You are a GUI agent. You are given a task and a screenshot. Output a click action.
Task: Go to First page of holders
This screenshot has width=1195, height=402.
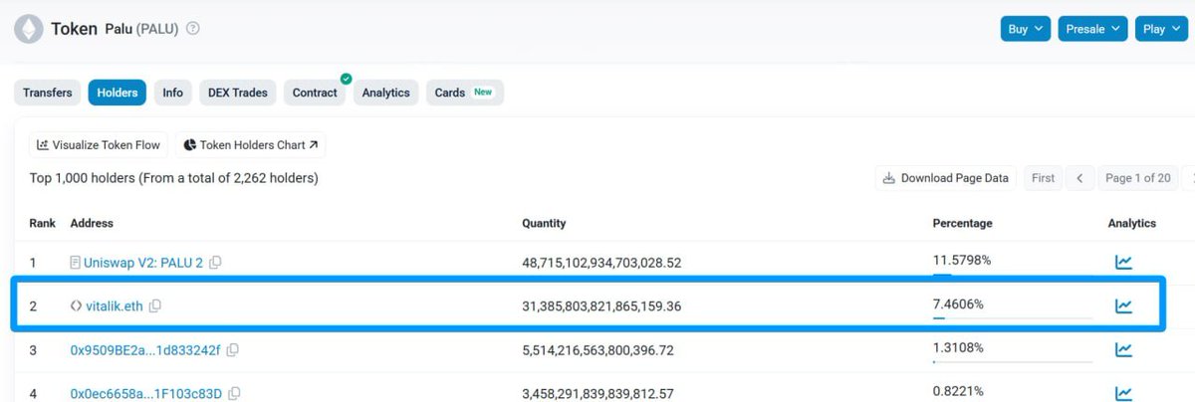click(x=1043, y=178)
